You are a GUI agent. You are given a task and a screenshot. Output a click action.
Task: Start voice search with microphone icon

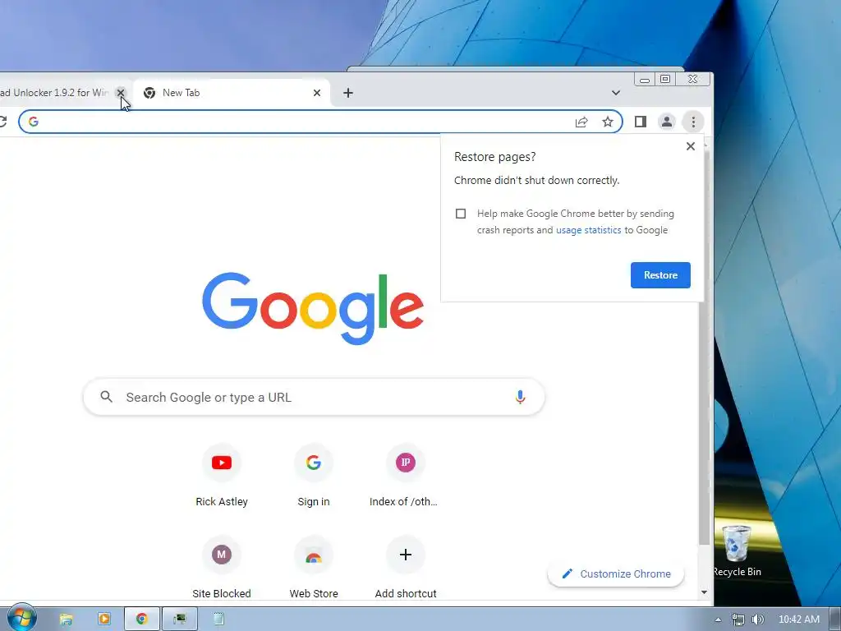[x=520, y=397]
